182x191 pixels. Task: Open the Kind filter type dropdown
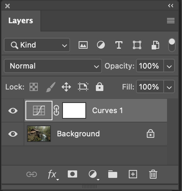pyautogui.click(x=37, y=45)
